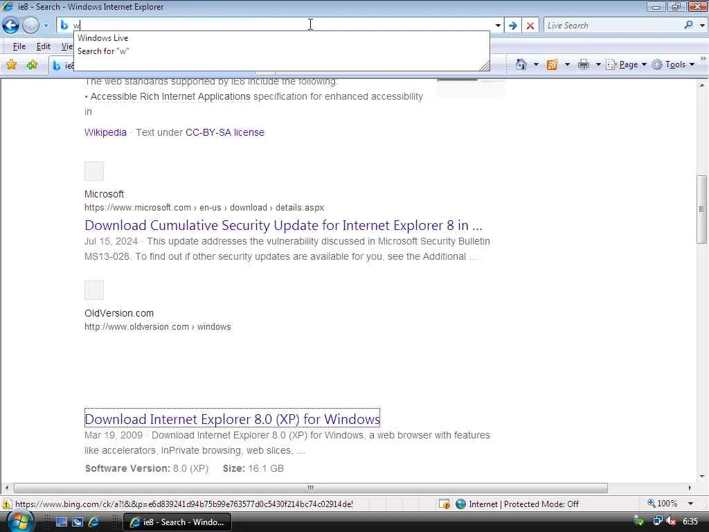Click the vertical scrollbar thumb
This screenshot has width=709, height=532.
click(x=702, y=209)
